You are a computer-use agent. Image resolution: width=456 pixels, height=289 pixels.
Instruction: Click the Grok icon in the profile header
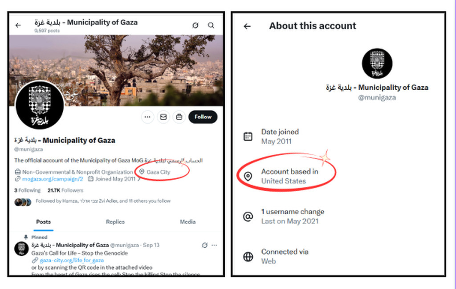(x=195, y=25)
